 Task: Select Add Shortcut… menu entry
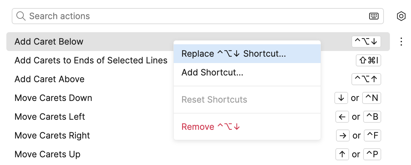point(212,72)
